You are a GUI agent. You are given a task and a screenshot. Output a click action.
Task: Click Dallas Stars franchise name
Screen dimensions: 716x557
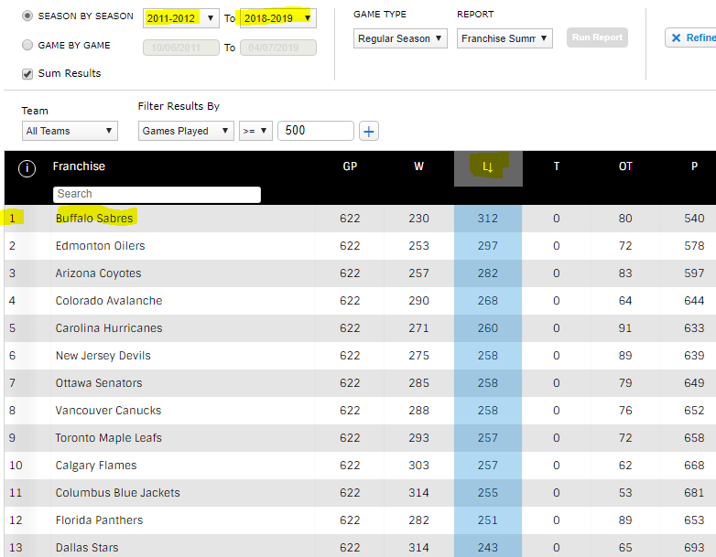click(87, 548)
